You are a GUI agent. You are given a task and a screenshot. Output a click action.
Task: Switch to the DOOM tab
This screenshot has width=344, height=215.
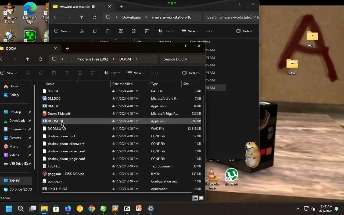27,48
